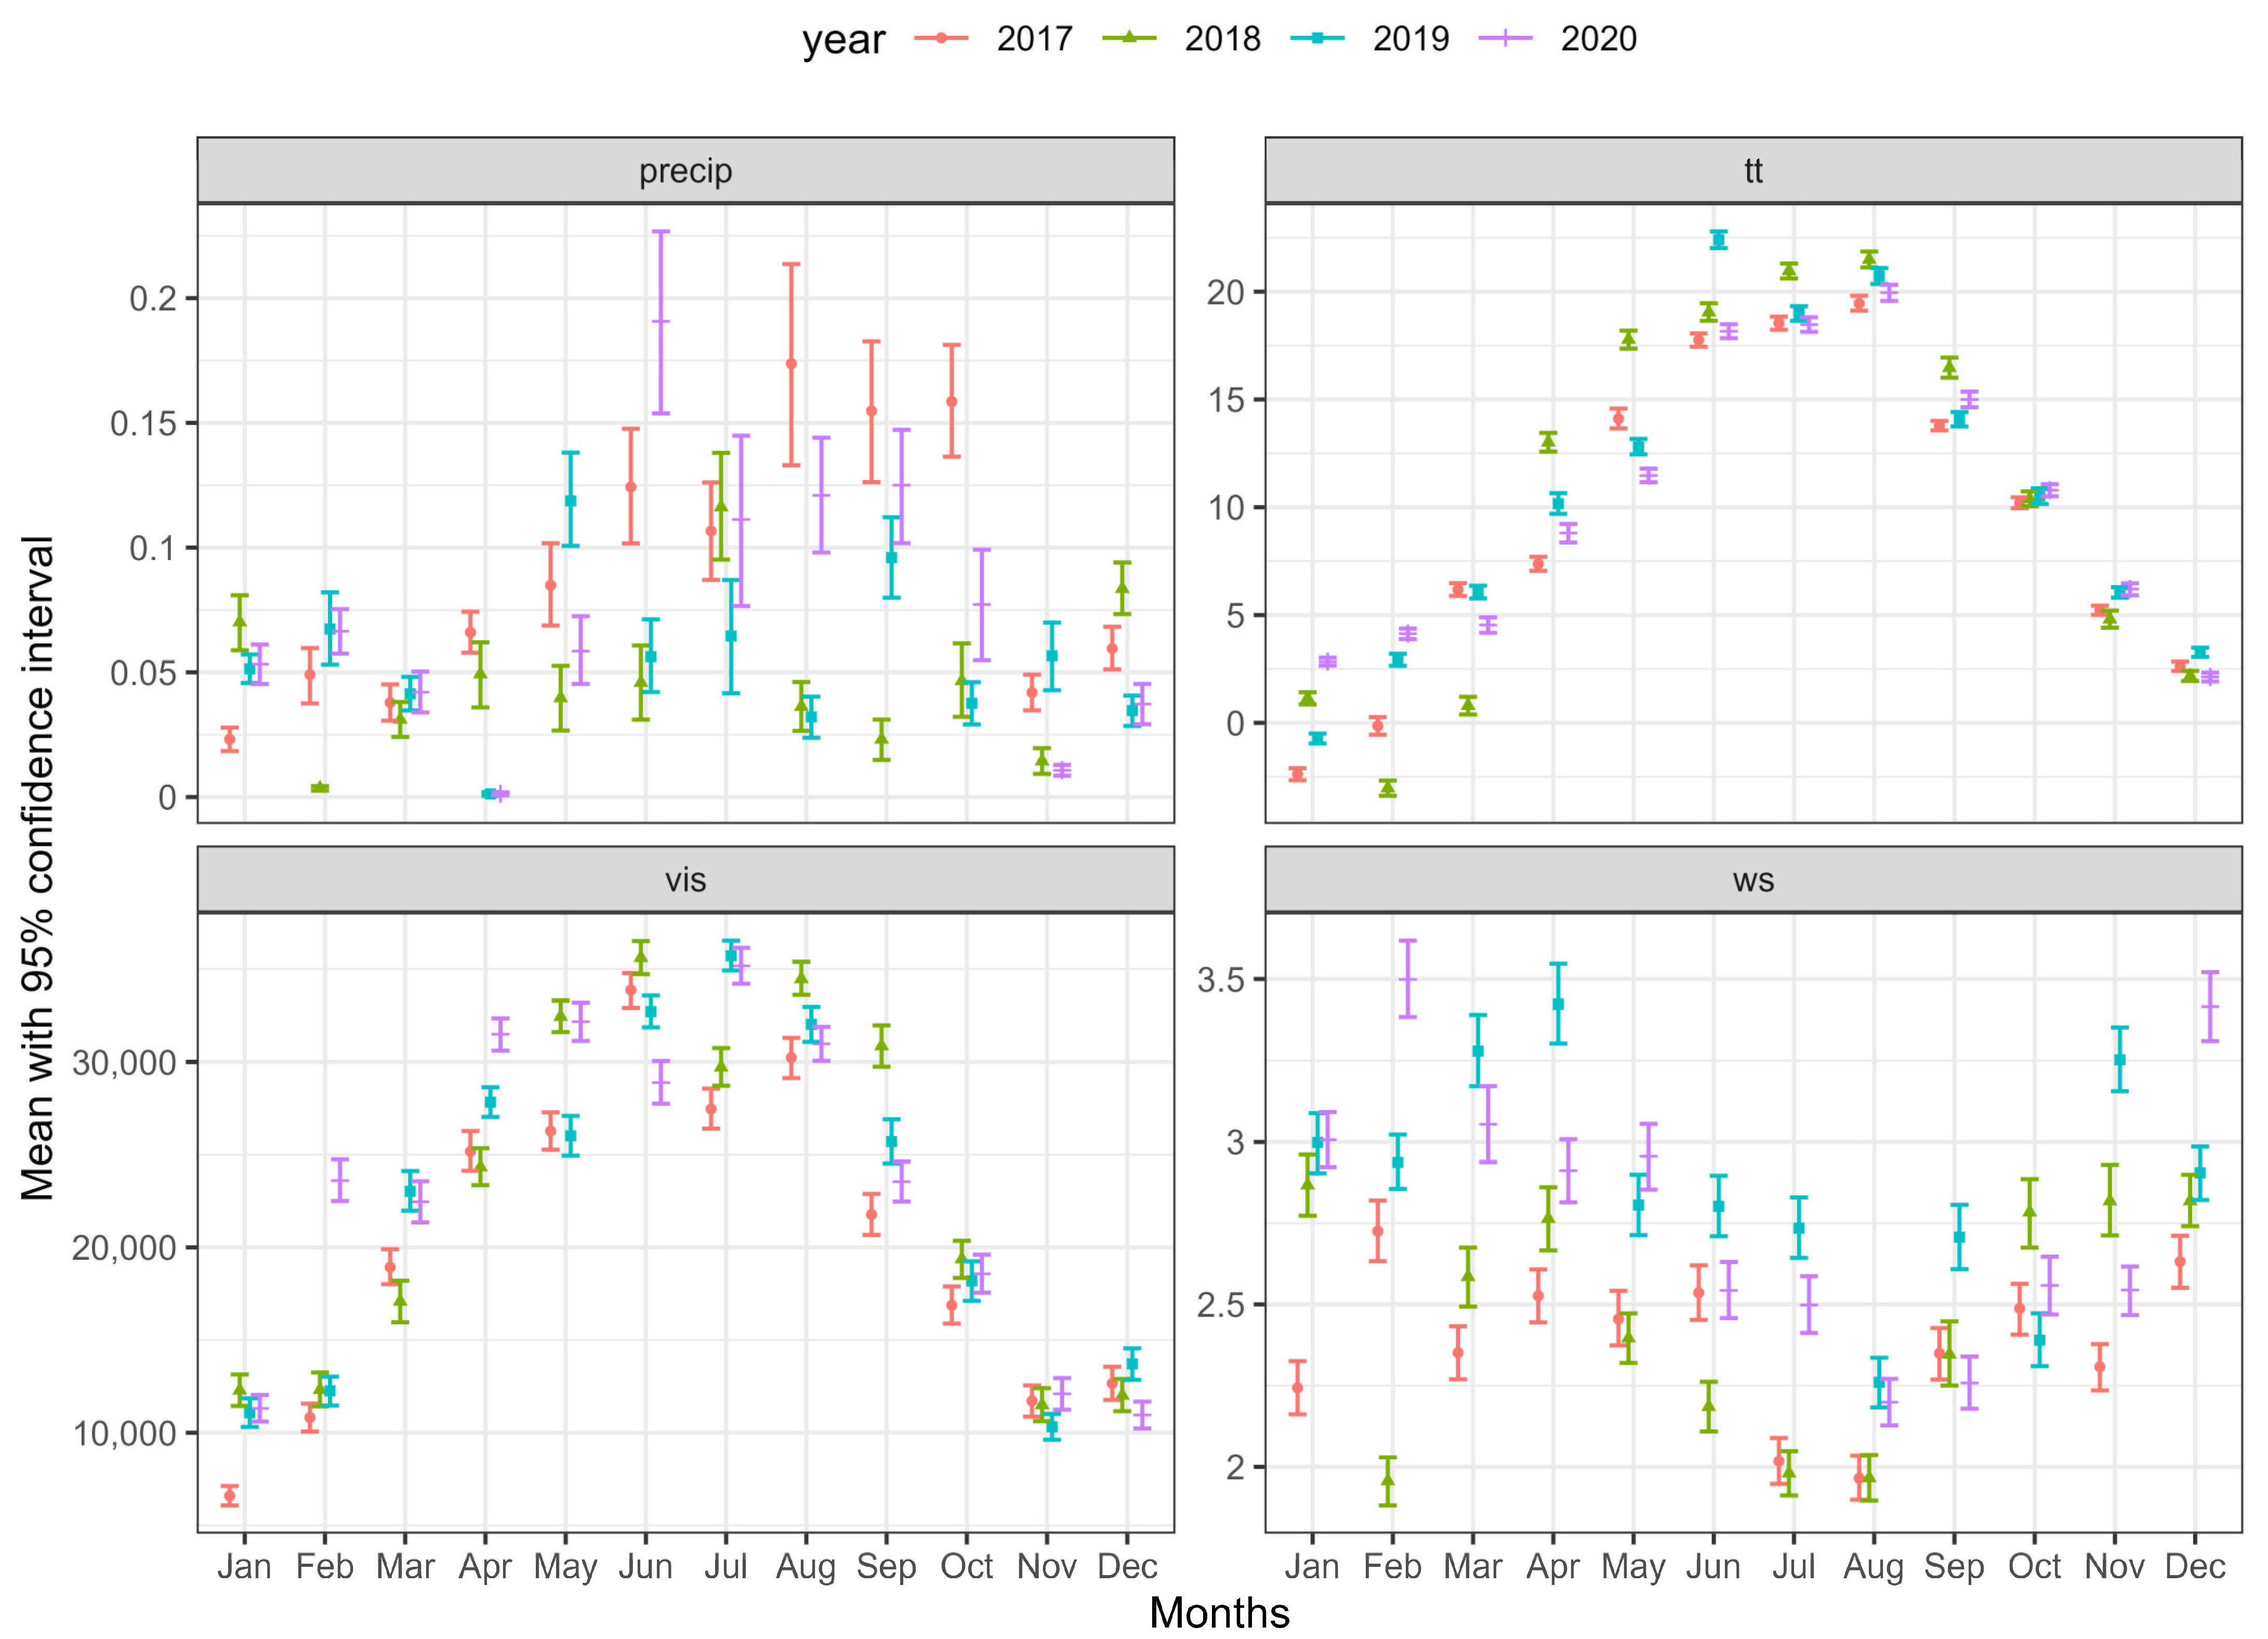Click the 3.5 tick label in ws
Screen dimensions: 2268x1639
click(x=1220, y=979)
